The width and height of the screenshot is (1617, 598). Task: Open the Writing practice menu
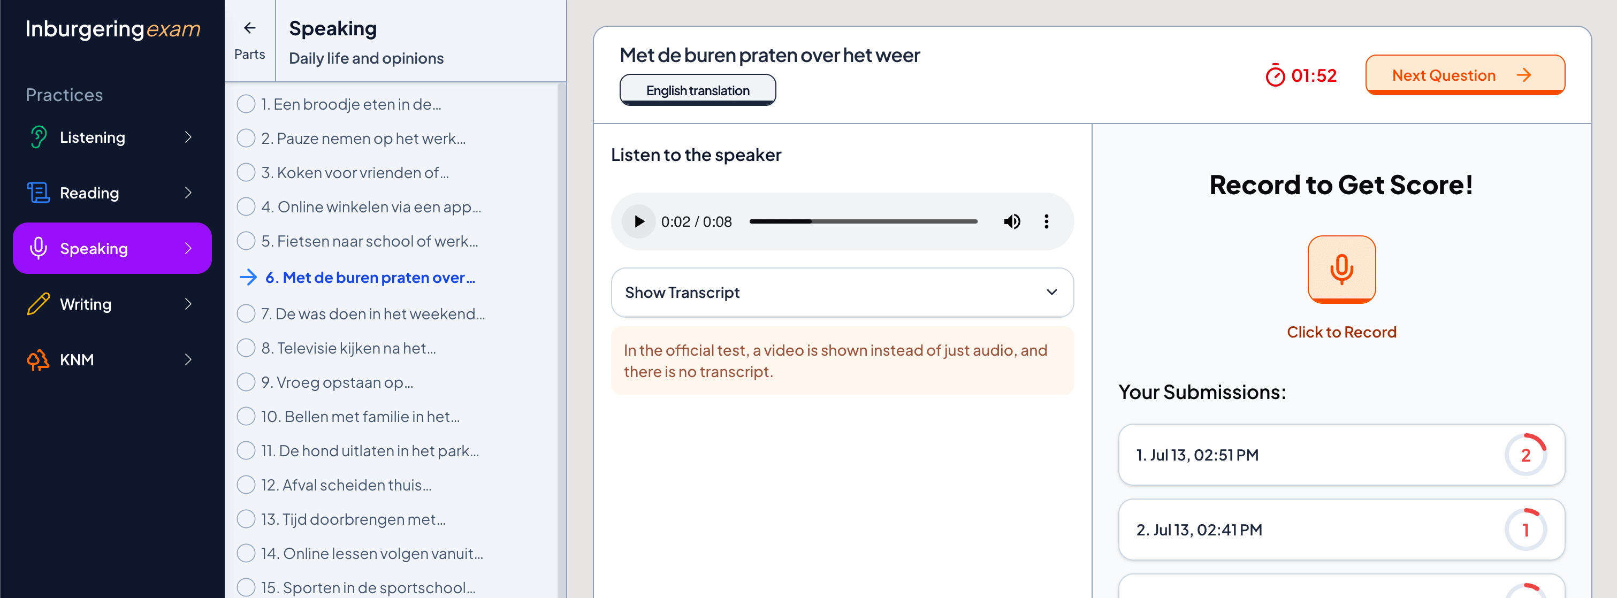112,304
